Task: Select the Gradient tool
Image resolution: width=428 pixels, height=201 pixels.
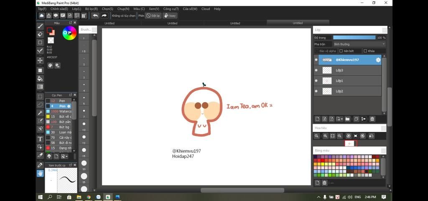Action: point(40,87)
